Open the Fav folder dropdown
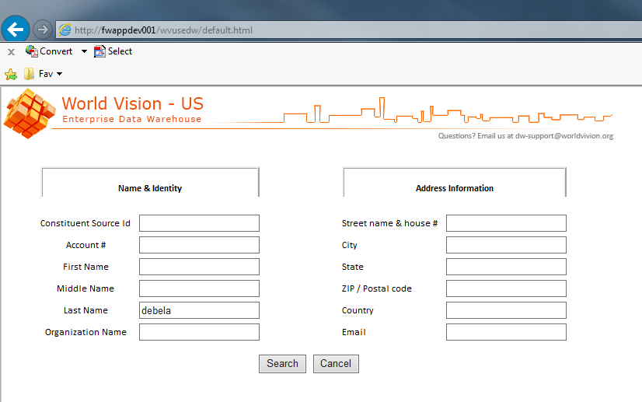This screenshot has width=642, height=402. coord(44,74)
